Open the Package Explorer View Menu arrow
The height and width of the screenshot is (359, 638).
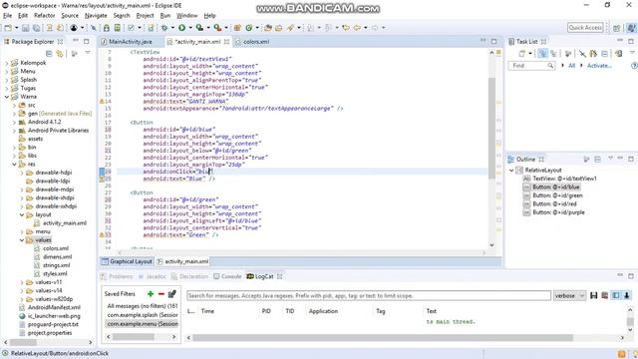[88, 53]
